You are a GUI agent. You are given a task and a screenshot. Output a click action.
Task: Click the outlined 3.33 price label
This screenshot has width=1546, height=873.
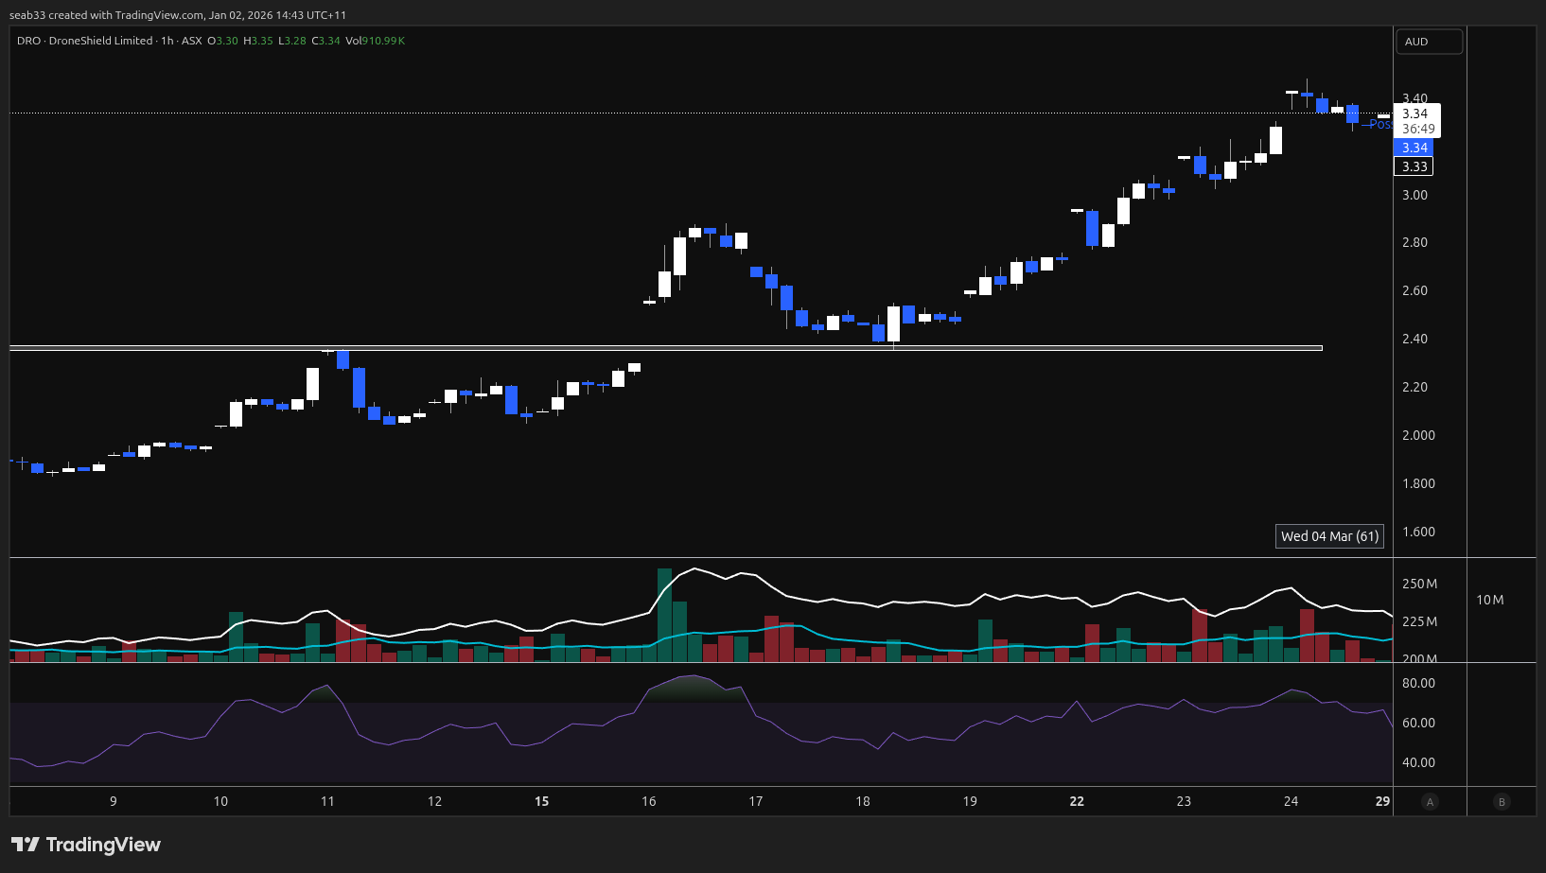1414,166
